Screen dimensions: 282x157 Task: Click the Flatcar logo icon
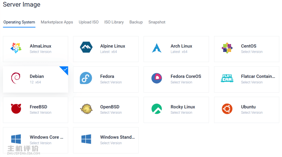point(227,78)
